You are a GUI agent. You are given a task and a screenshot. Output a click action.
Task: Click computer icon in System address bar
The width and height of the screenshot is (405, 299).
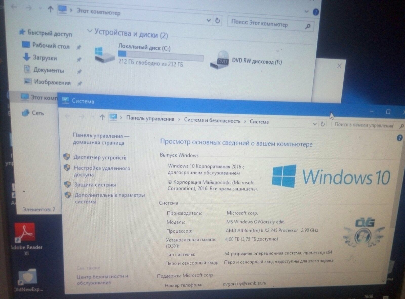click(x=113, y=117)
